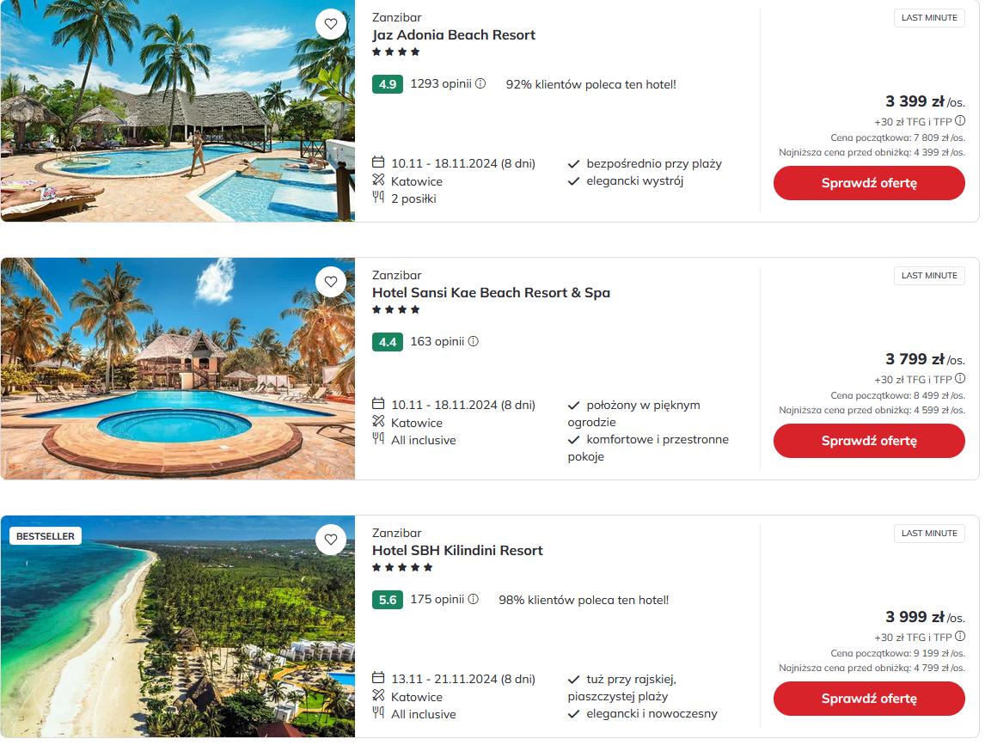Viewport: 985px width, 745px height.
Task: Open info icon next to 1293 opinii
Action: (480, 83)
